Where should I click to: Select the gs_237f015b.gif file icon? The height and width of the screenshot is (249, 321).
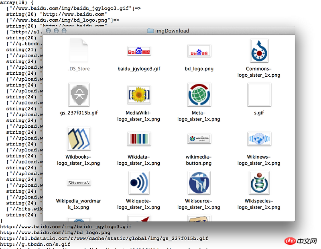click(79, 95)
